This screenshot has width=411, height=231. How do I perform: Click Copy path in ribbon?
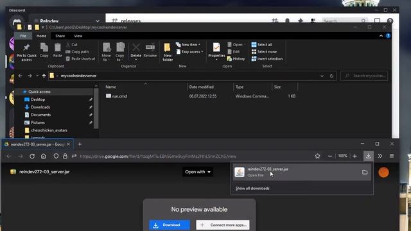tap(77, 51)
